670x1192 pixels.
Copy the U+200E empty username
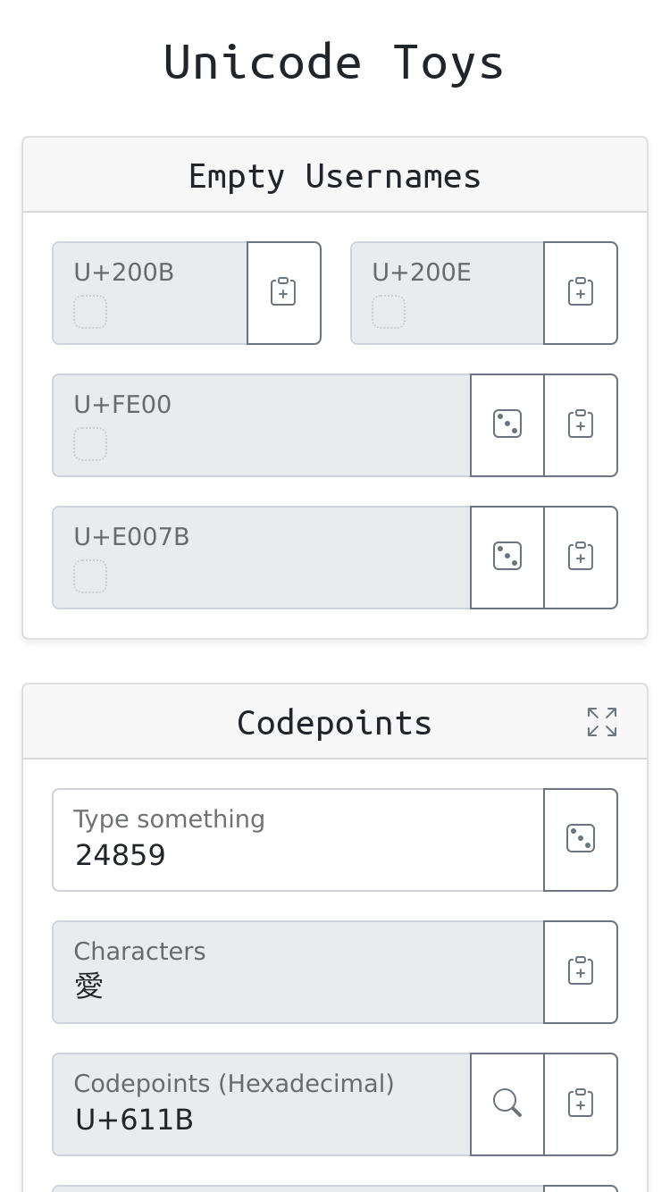coord(581,293)
